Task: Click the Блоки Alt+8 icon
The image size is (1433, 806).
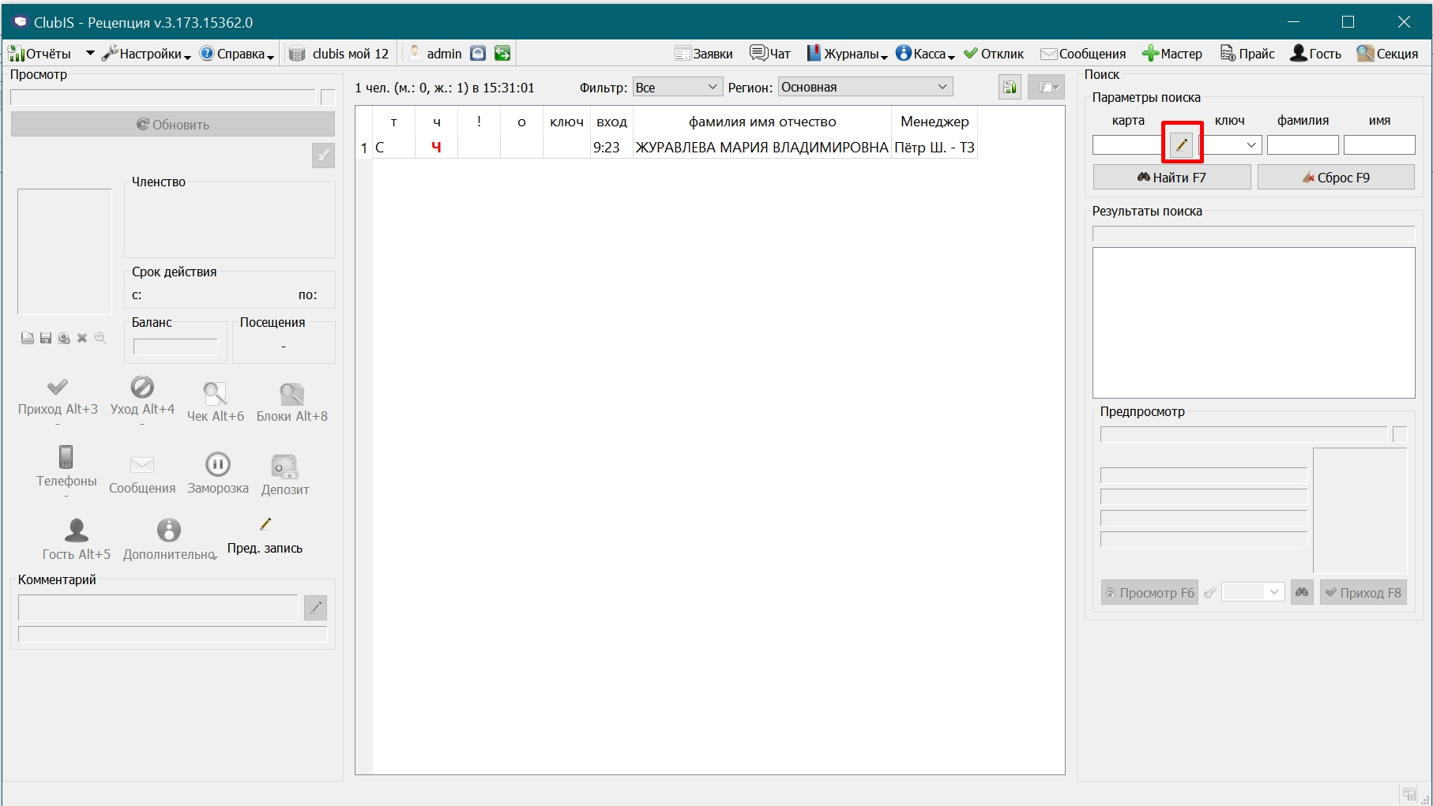Action: [x=291, y=393]
